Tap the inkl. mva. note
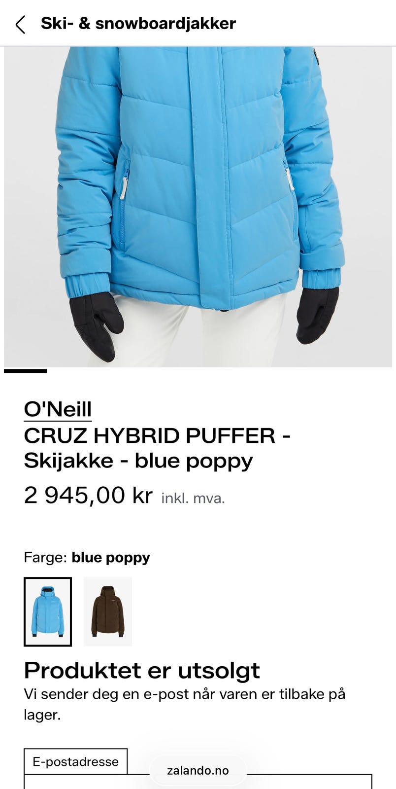Image resolution: width=396 pixels, height=789 pixels. 193,498
